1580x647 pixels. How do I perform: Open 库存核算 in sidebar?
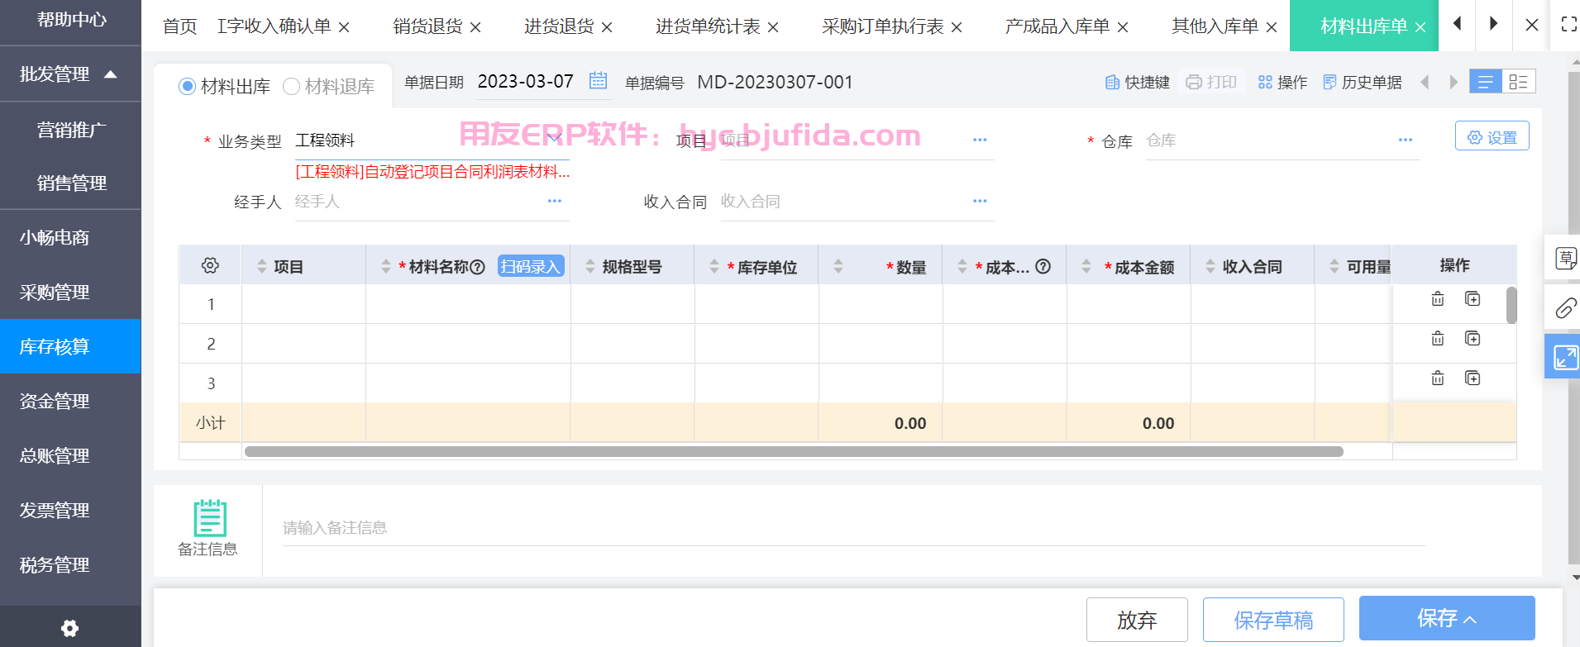(x=70, y=346)
